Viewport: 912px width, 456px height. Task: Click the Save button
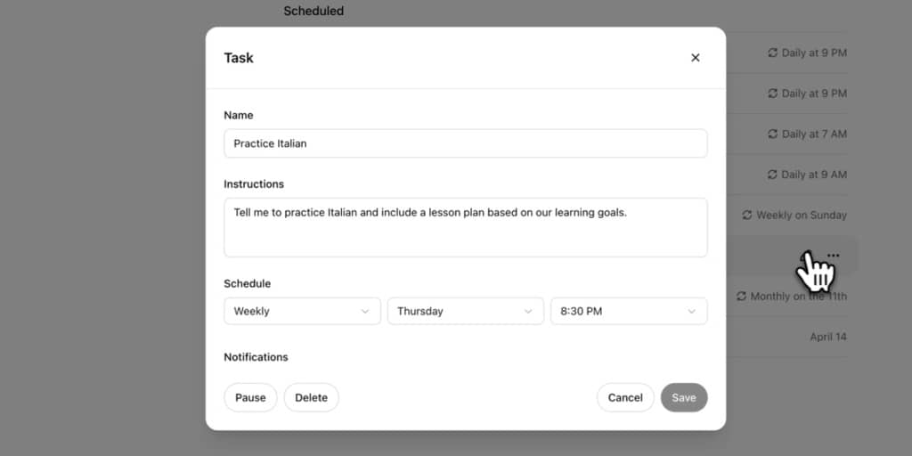[684, 397]
